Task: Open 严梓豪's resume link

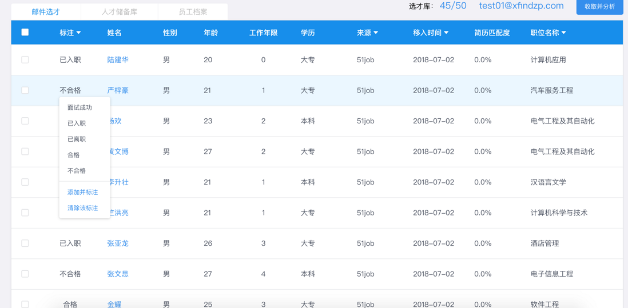Action: pyautogui.click(x=118, y=90)
